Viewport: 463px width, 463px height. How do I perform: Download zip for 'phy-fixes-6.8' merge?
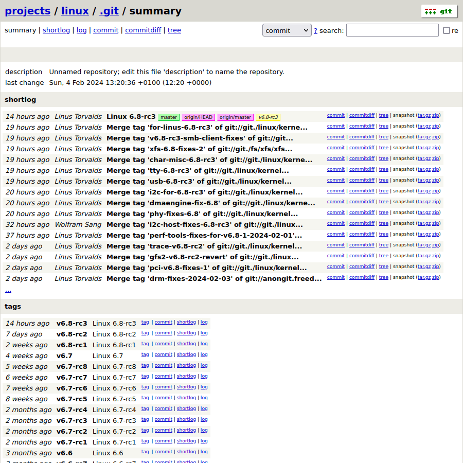(436, 212)
